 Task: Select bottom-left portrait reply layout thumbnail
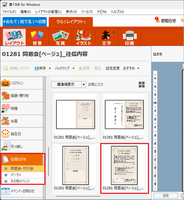[x=76, y=165]
